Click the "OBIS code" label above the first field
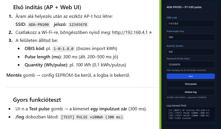Viewport: 221px width, 129px height. point(172,18)
